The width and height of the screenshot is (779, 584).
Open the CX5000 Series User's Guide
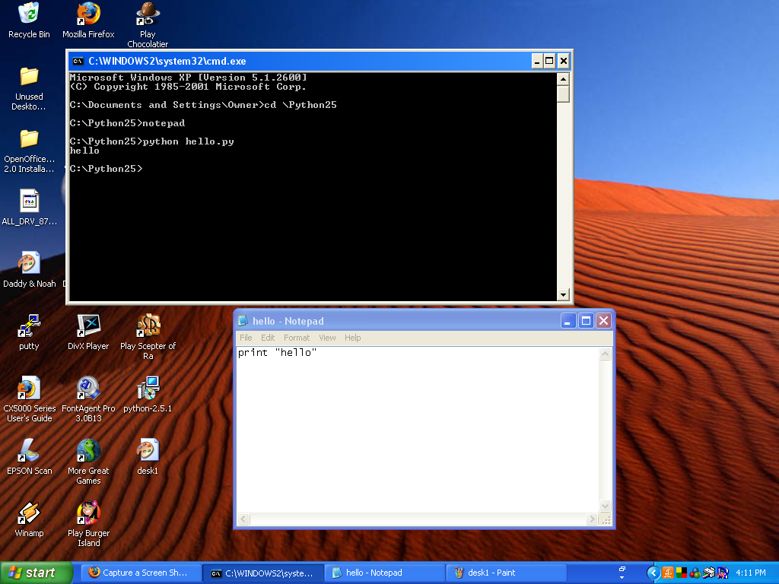pyautogui.click(x=29, y=388)
